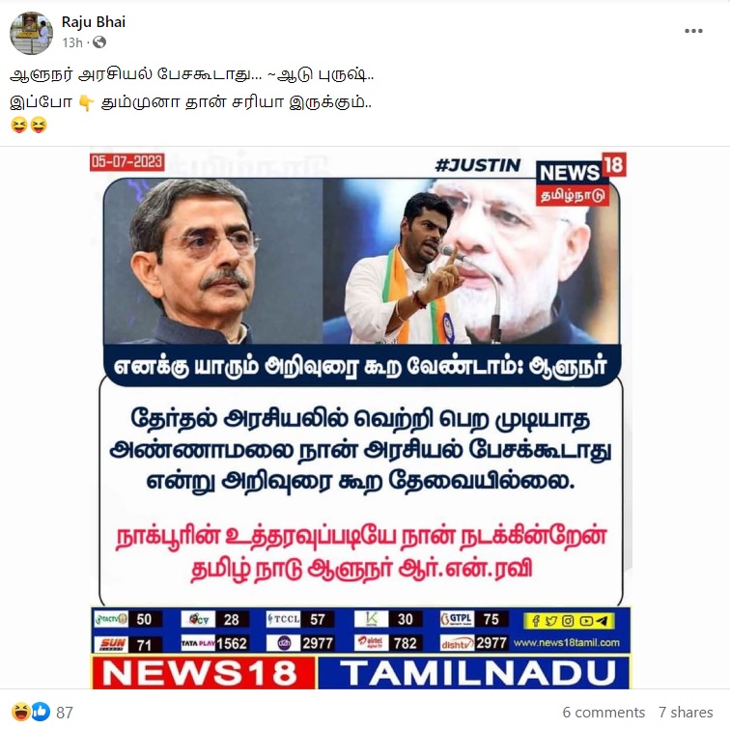Click the 05-07-2023 date badge
Image resolution: width=730 pixels, height=729 pixels.
(x=127, y=162)
